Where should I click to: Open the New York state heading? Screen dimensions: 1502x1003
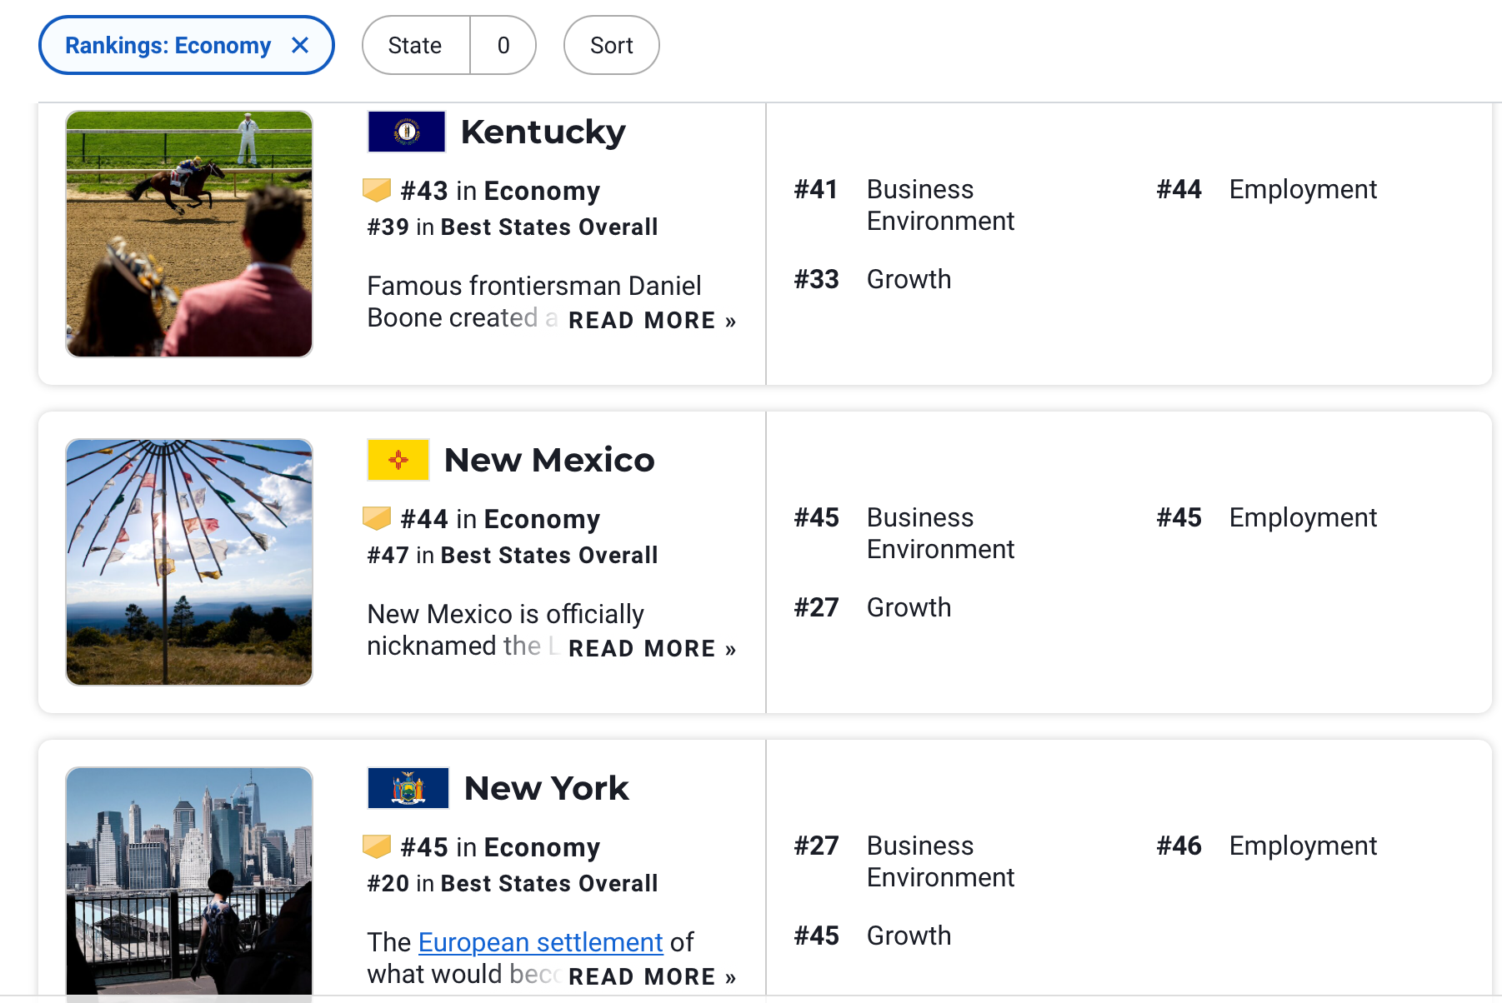coord(546,788)
